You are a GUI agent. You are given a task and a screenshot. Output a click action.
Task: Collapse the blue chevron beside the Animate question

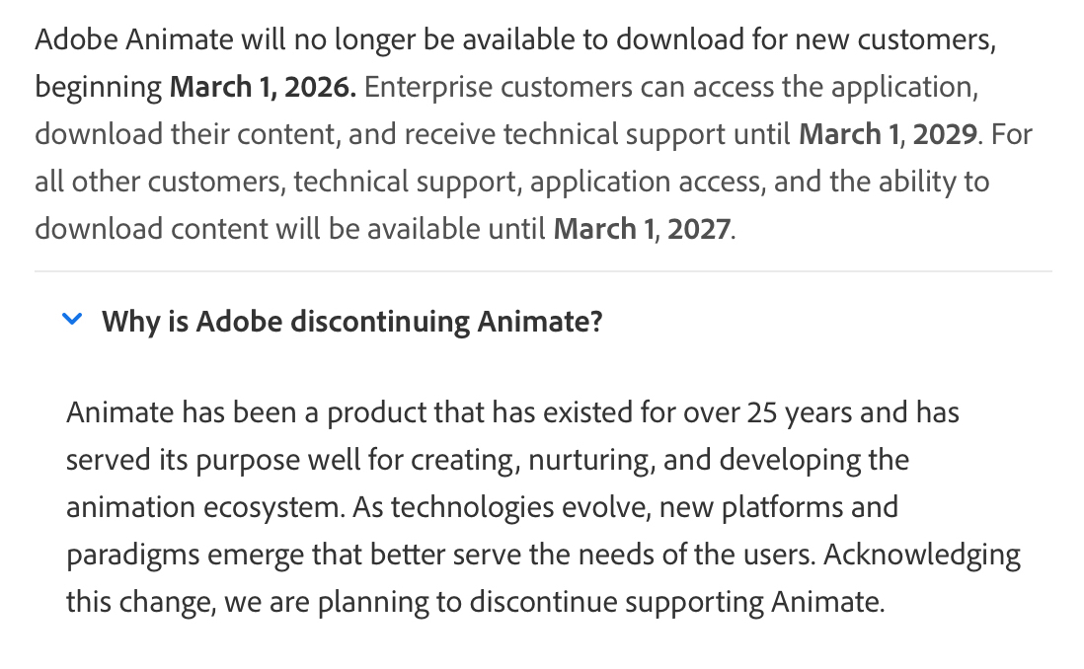coord(71,319)
